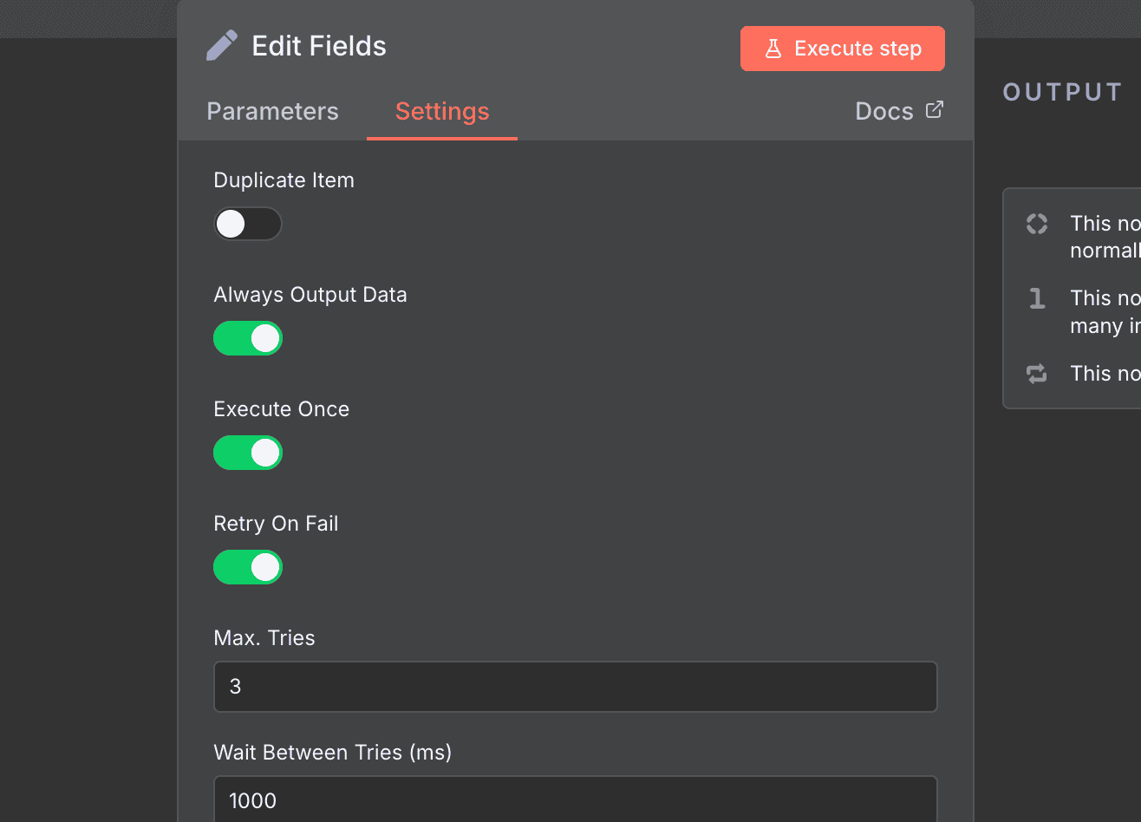
Task: Turn off the Execute Once switch
Action: point(248,453)
